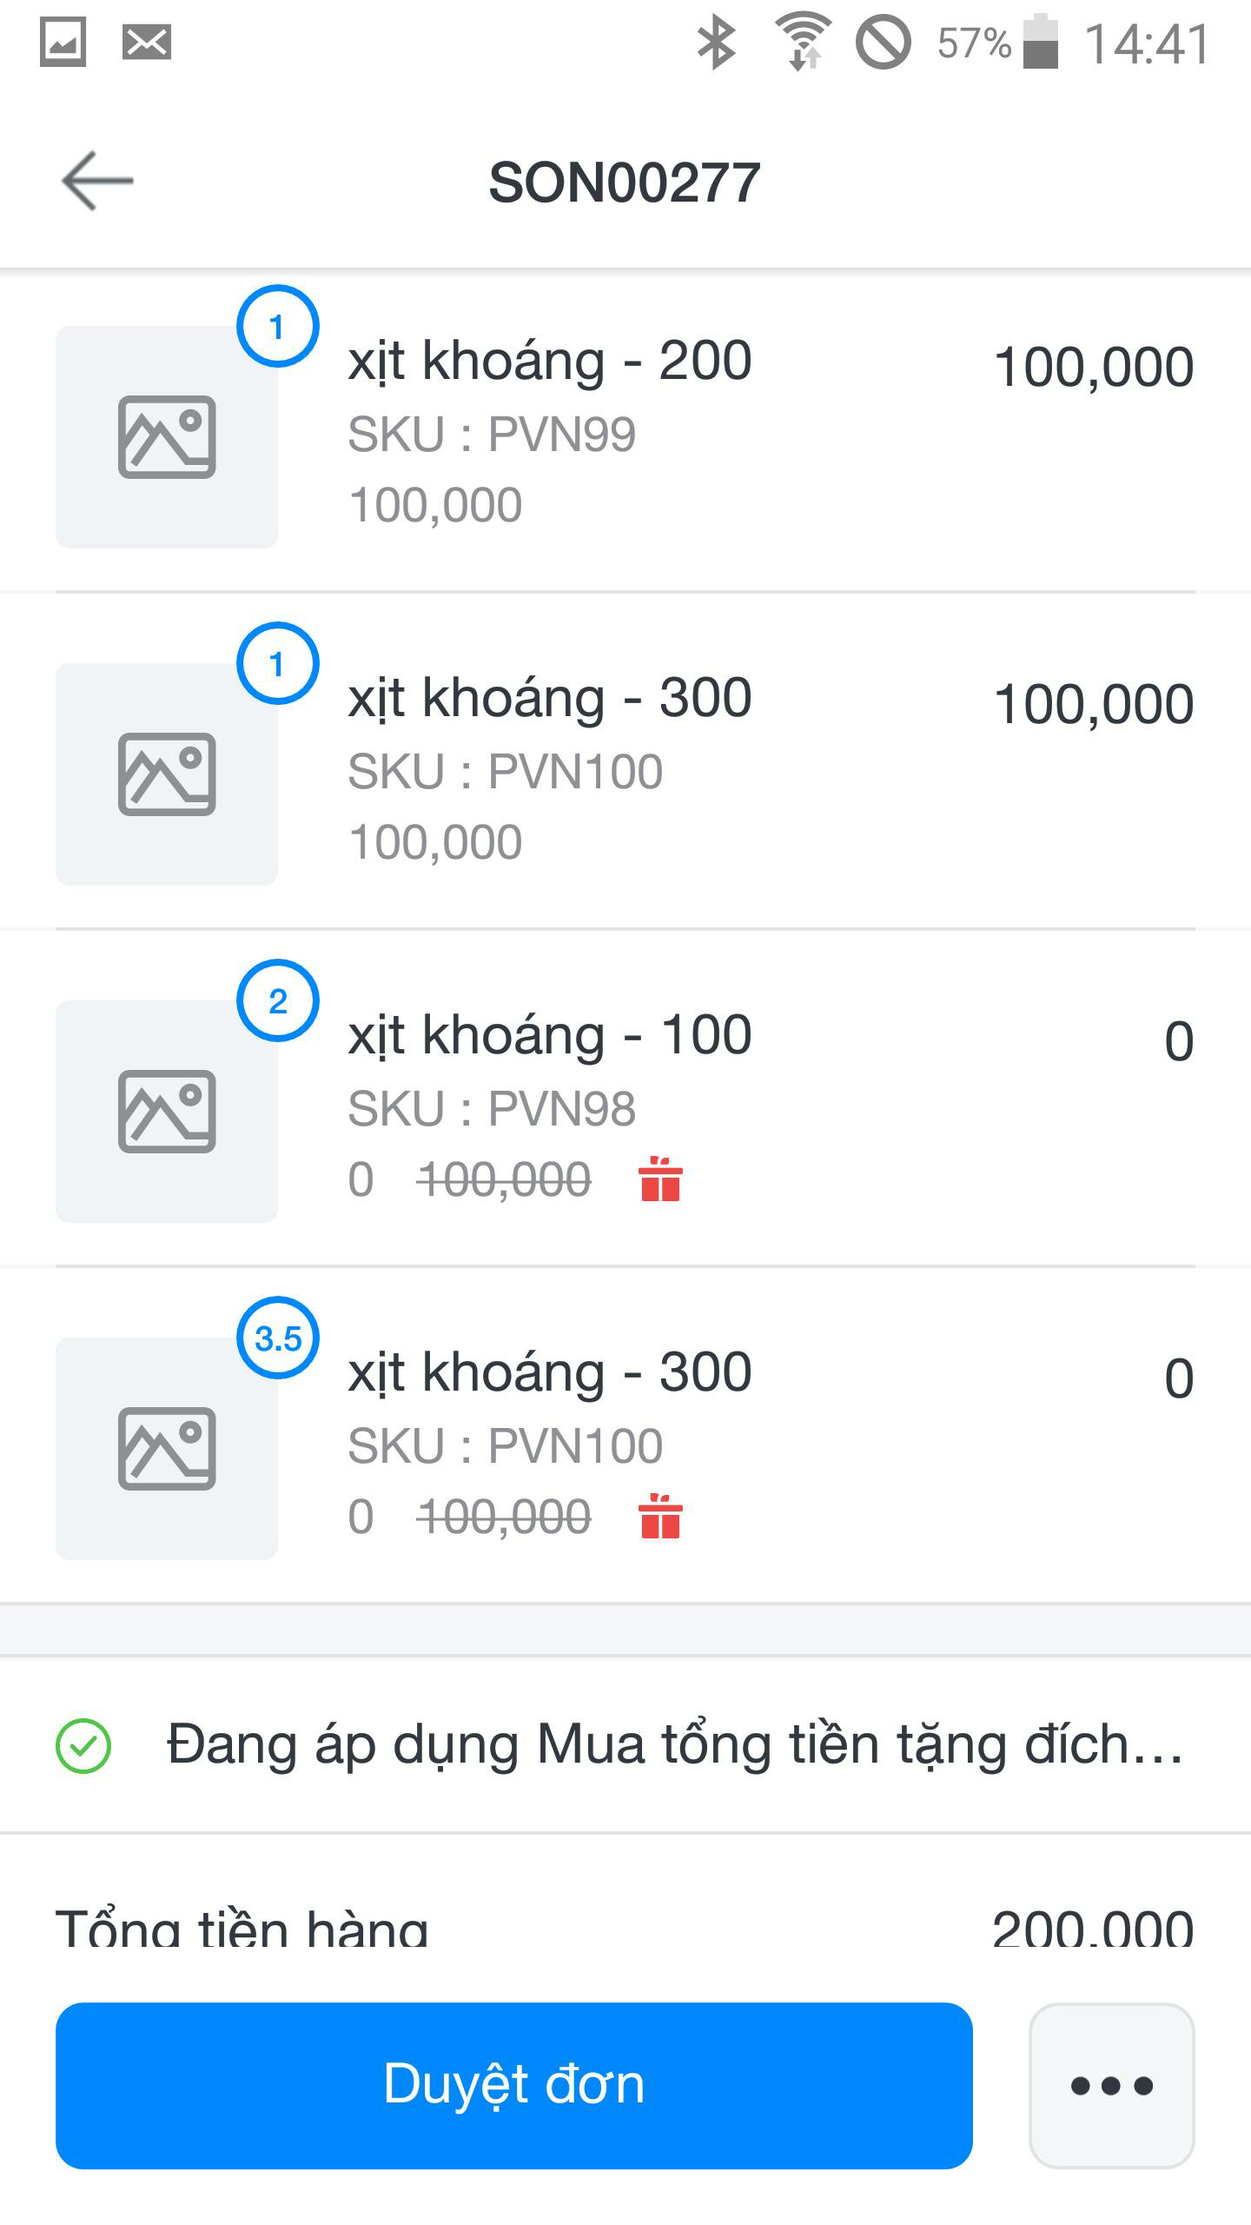Screen dimensions: 1251x2225
Task: Click the red gift icon on last item
Action: click(x=660, y=1517)
